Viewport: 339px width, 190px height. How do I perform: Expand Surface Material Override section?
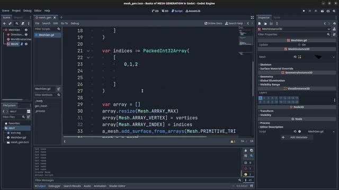pyautogui.click(x=276, y=69)
